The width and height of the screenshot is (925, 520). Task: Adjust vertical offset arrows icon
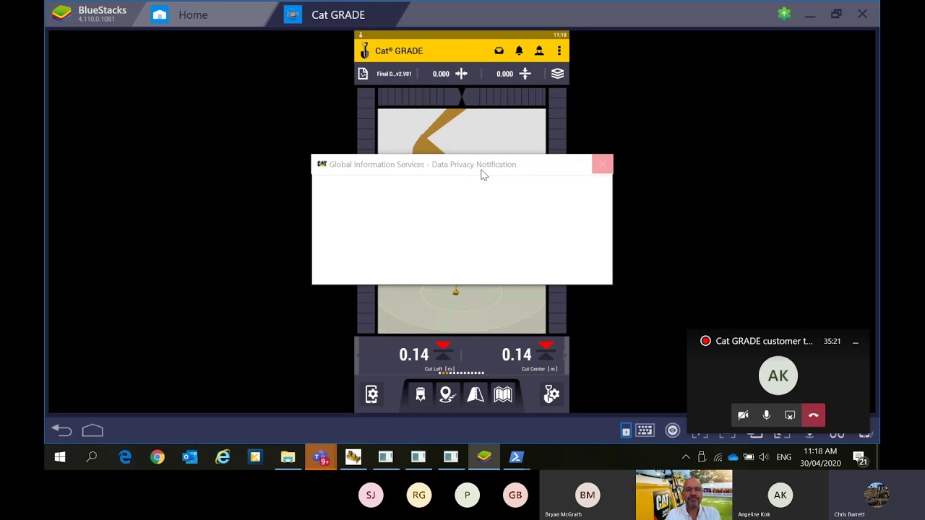pos(525,74)
